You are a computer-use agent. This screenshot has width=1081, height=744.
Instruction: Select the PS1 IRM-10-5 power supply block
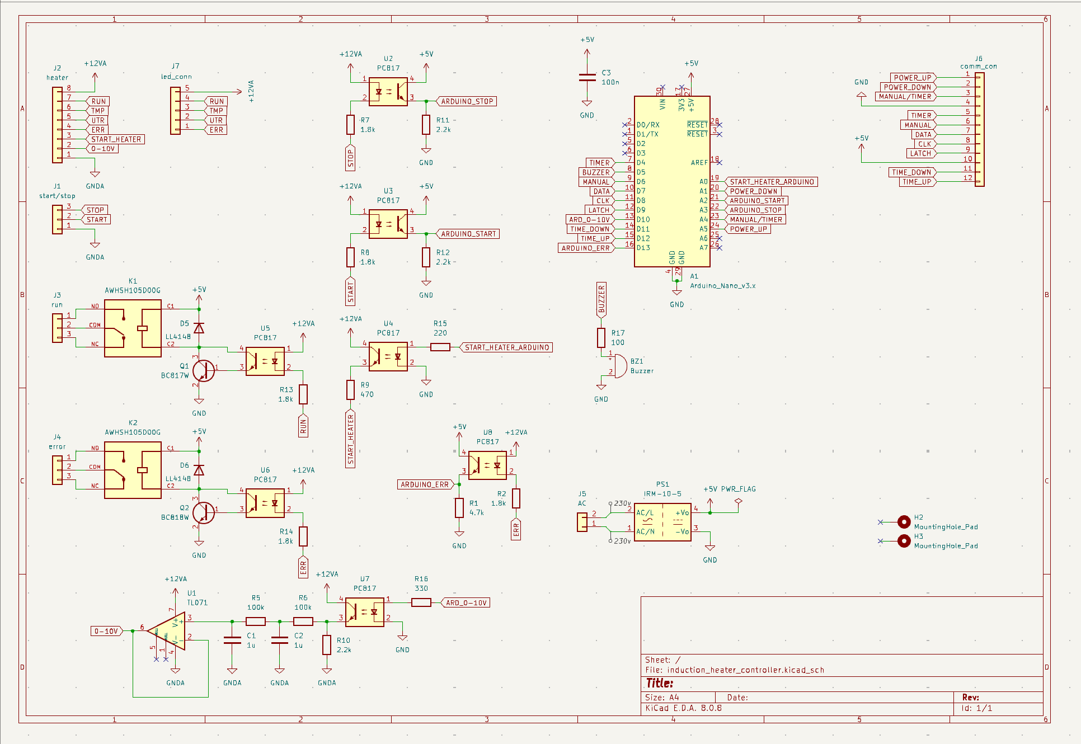point(662,522)
